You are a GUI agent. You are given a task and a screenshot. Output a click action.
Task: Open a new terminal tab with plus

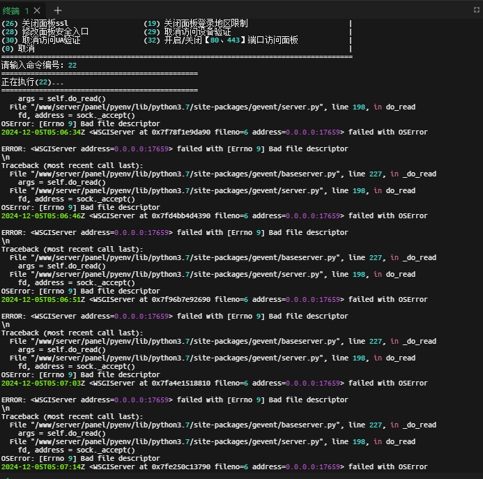pos(58,10)
